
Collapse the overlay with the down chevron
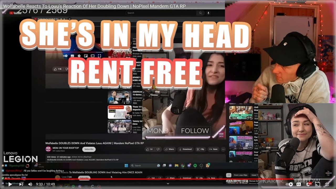168,183
